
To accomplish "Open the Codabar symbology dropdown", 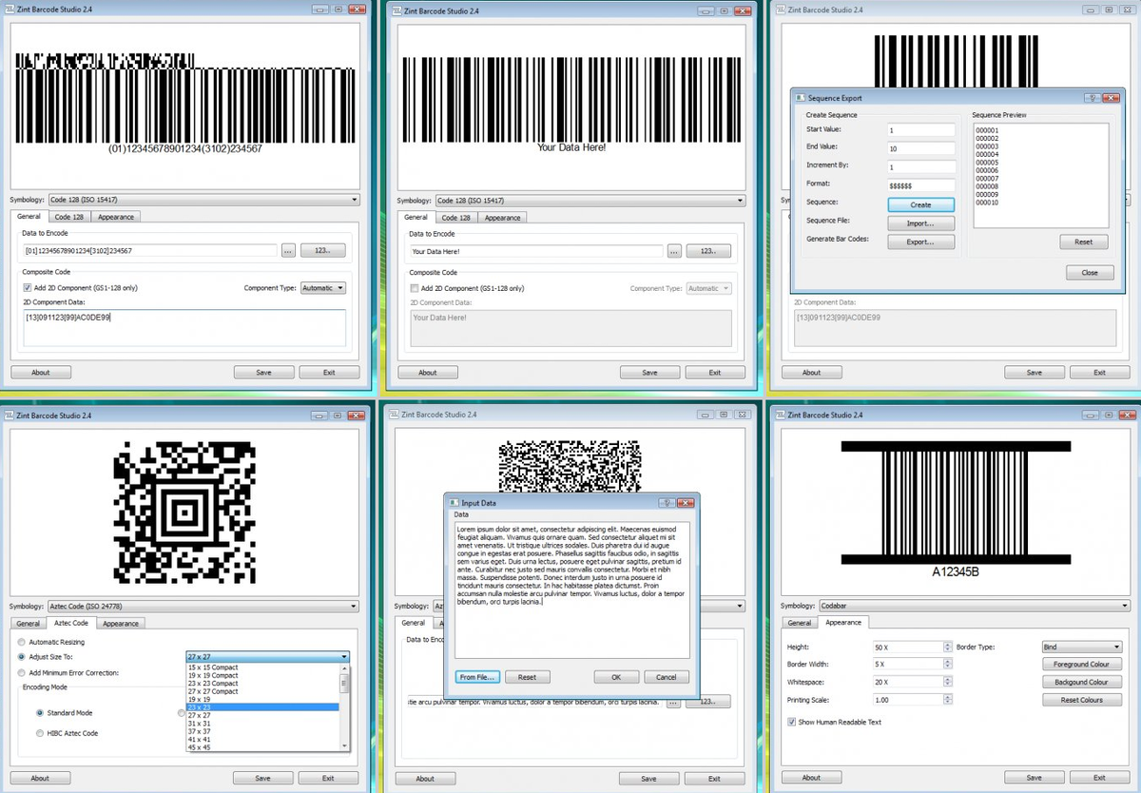I will (x=975, y=605).
